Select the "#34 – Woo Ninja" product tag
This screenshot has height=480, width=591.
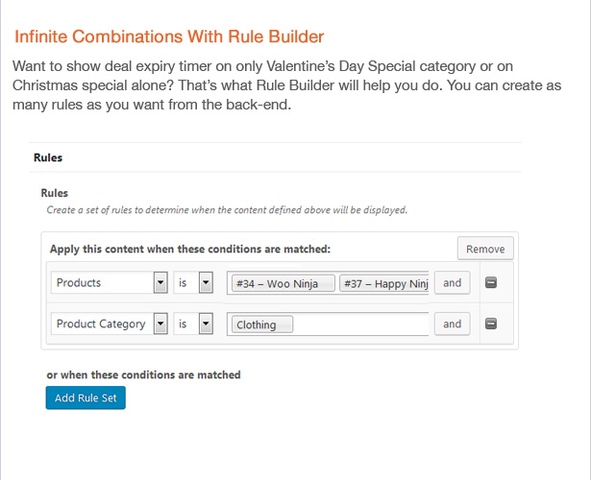[x=283, y=283]
